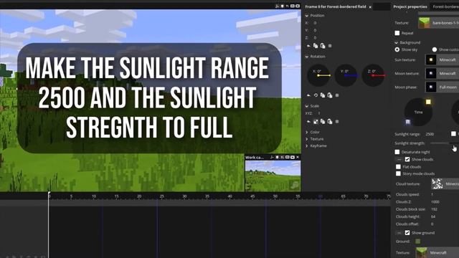Click the Sunlight range 2500 field
This screenshot has width=459, height=258.
430,134
